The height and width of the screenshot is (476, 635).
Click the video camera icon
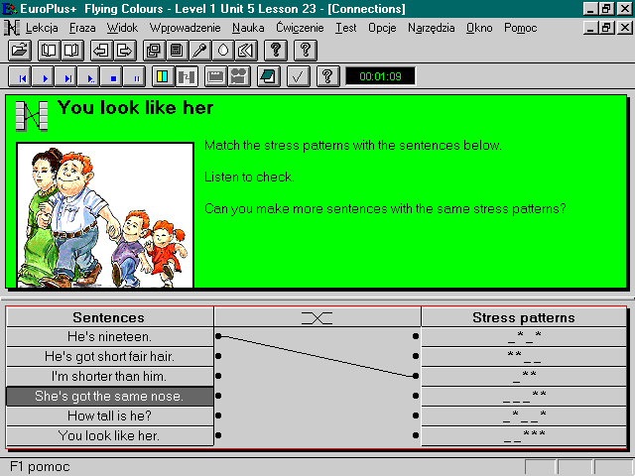239,76
